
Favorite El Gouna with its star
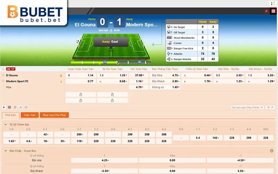click(x=3, y=75)
